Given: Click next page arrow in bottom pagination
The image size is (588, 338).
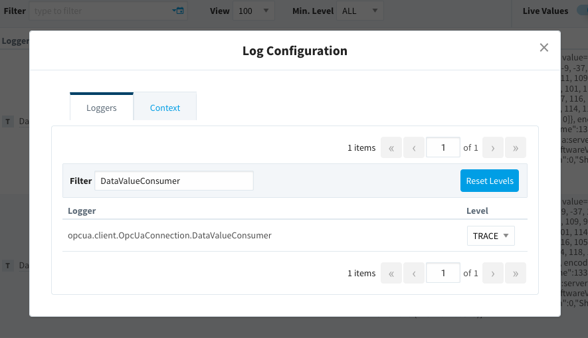Looking at the screenshot, I should click(493, 273).
